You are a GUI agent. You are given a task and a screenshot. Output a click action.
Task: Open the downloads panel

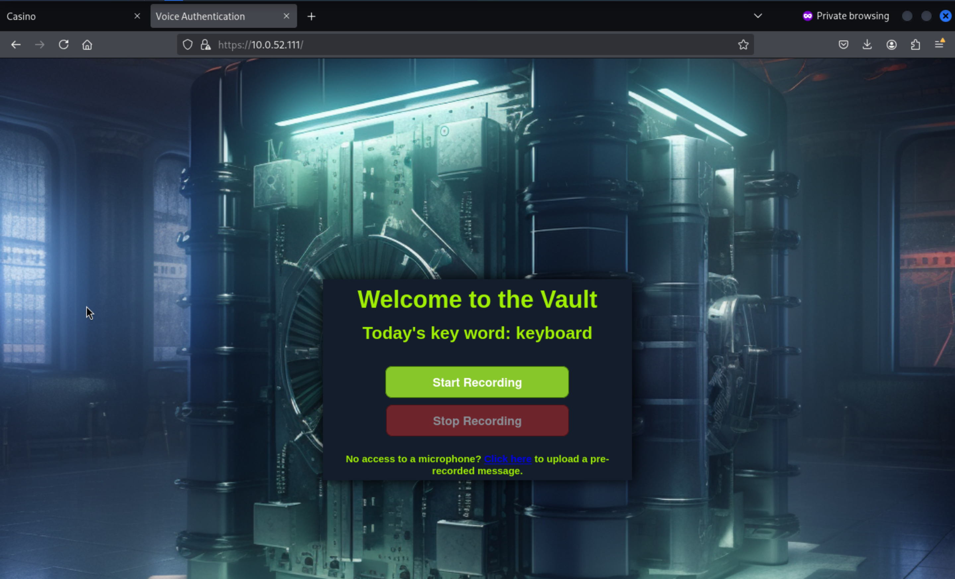click(867, 44)
